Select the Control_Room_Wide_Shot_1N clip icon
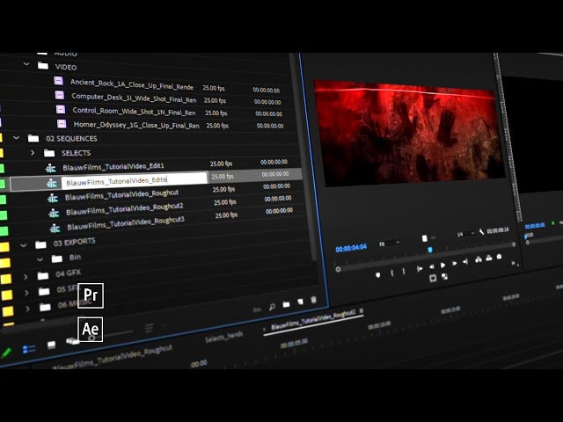Screen dimensions: 563x422 coord(61,109)
